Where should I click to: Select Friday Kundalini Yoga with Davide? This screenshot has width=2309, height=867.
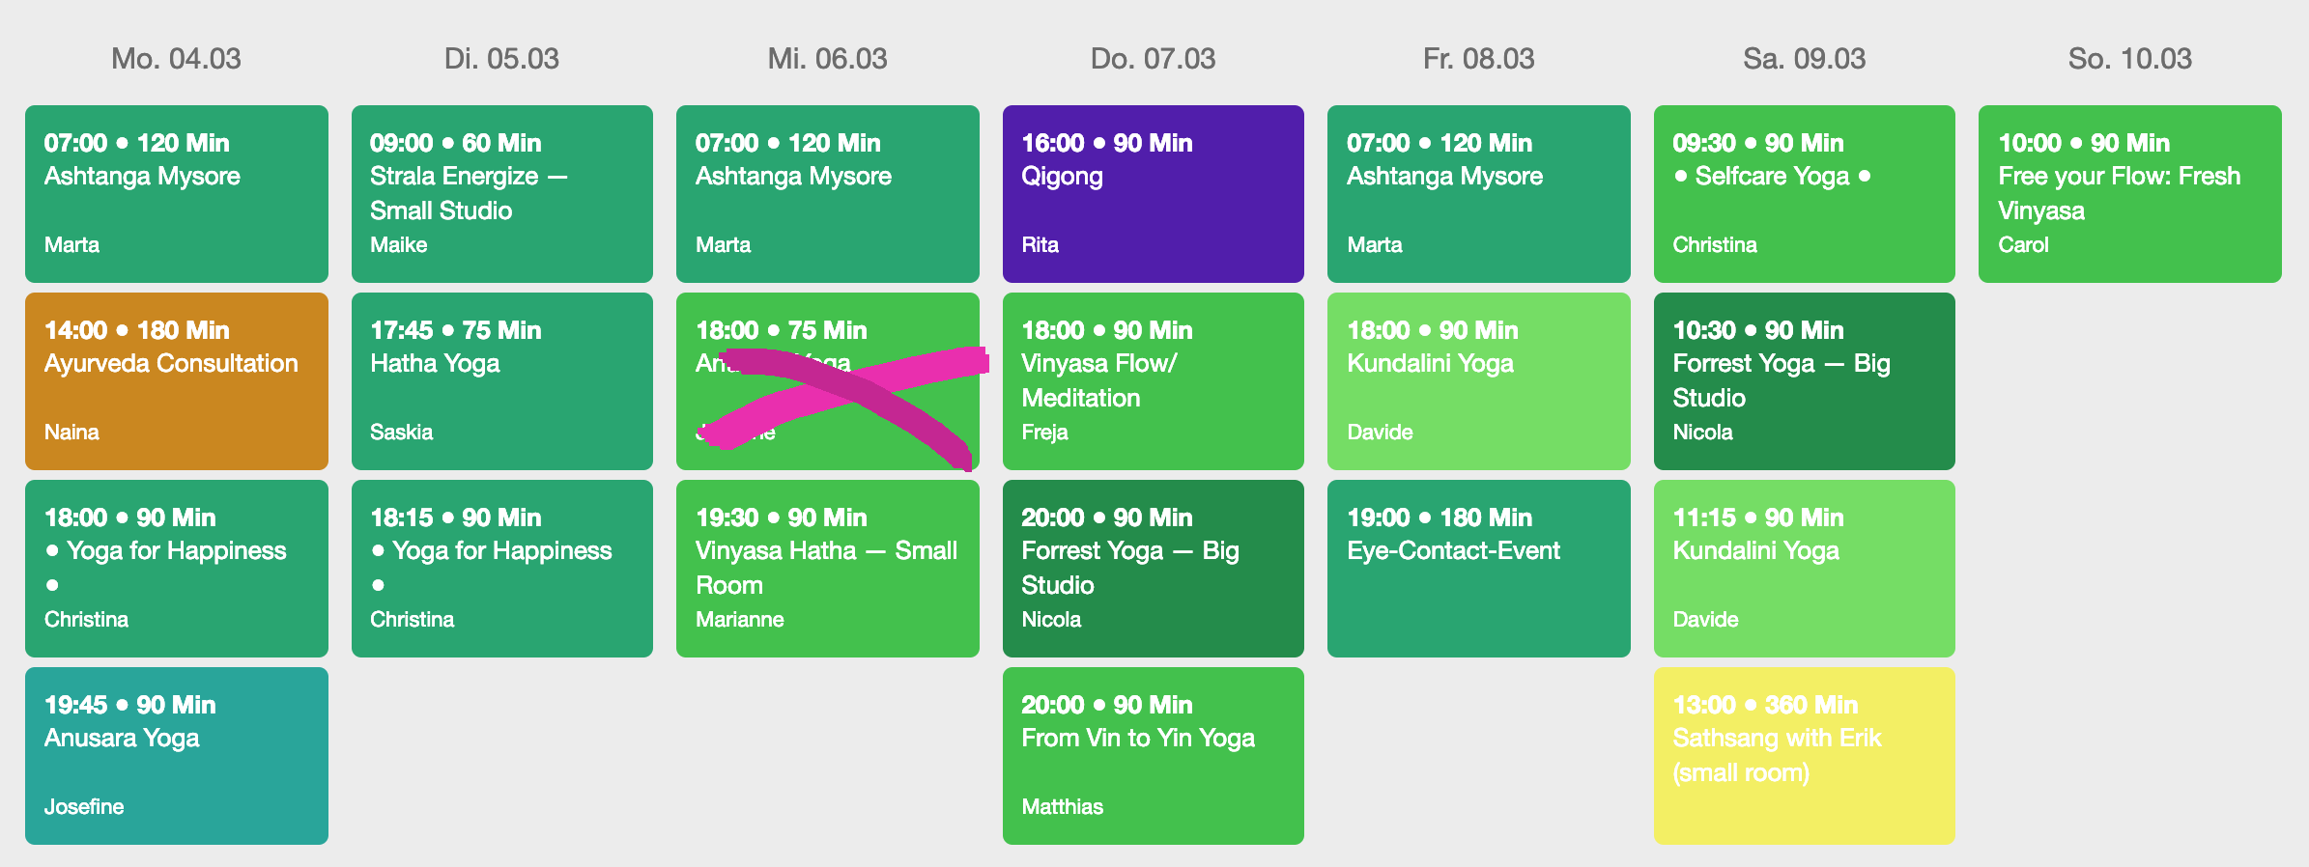(1479, 381)
